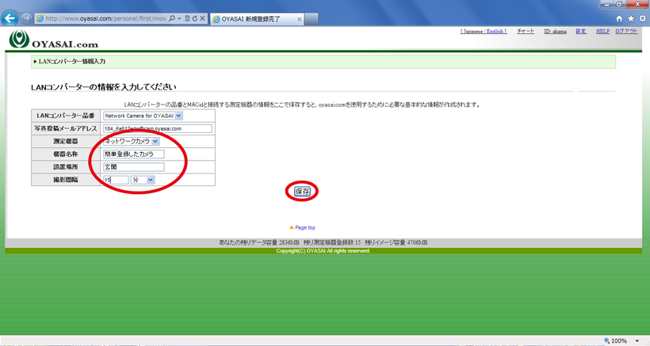Viewport: 650px width, 346px height.
Task: Click the 残りデータ容量 2836MB footer text
Action: [x=259, y=242]
